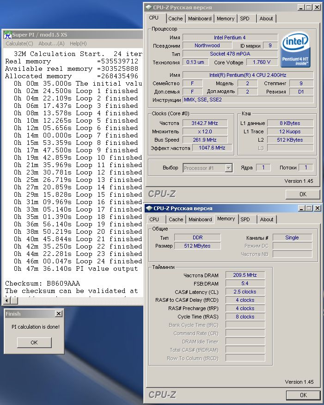
Task: Minimize the upper CPU-Z window
Action: (x=300, y=7)
